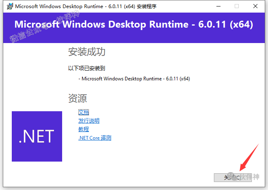Click the 安装成功 heading
Viewport: 268px width, 190px height.
(x=86, y=52)
